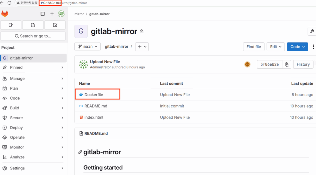Screen dimensions: 316x175
Task: Click the 8 hours ago Dockerfile timestamp
Action: [302, 95]
